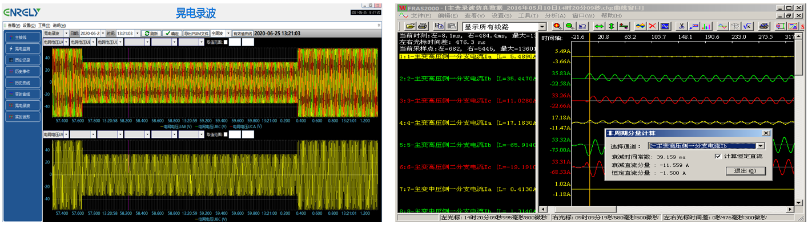Click the cursor marker icon beside scissors
Viewport: 808px width, 225px height.
(694, 26)
